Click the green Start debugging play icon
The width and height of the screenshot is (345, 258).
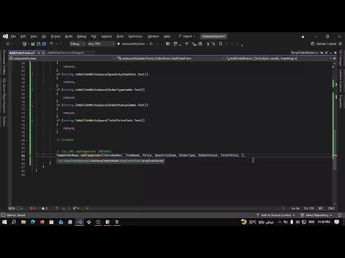119,44
